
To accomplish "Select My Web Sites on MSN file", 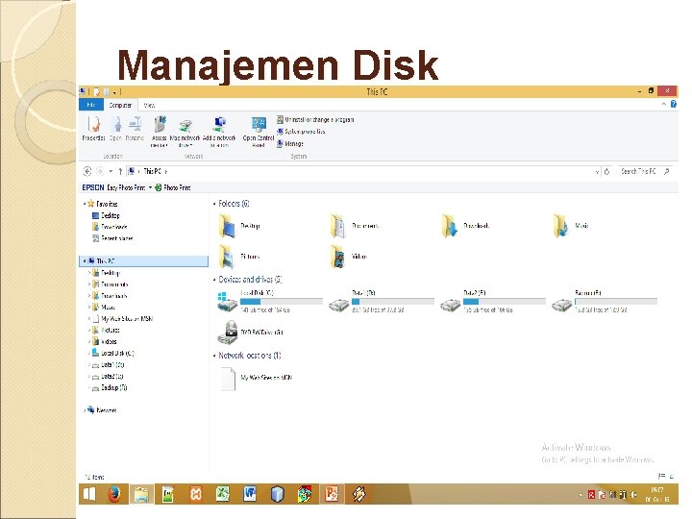I will (257, 378).
